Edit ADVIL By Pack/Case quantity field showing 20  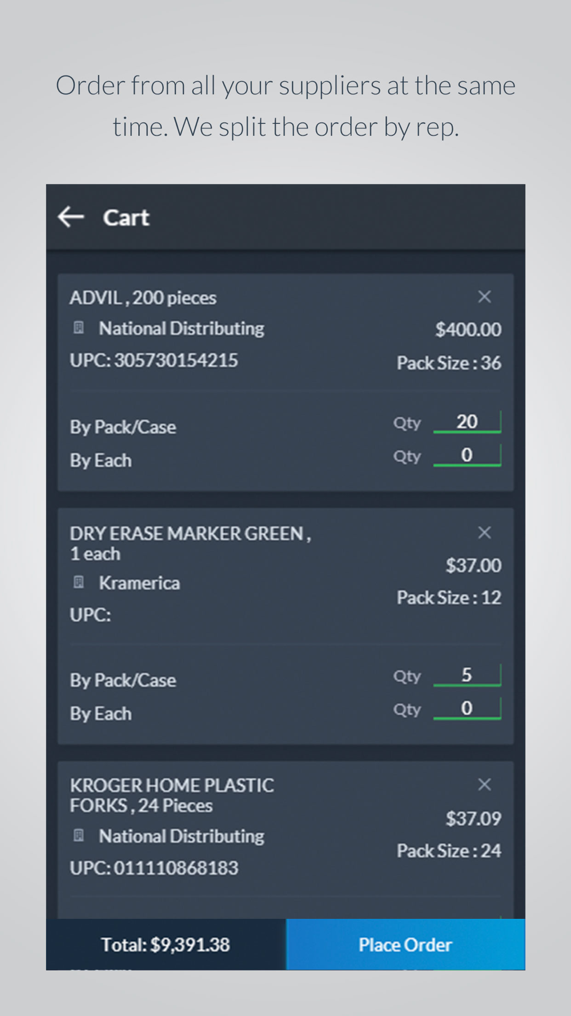(467, 422)
